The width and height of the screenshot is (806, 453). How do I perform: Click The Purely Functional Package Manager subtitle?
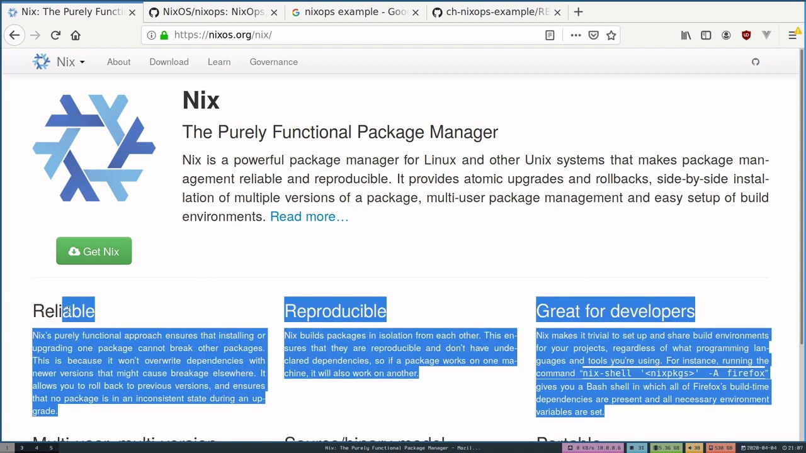click(x=340, y=132)
